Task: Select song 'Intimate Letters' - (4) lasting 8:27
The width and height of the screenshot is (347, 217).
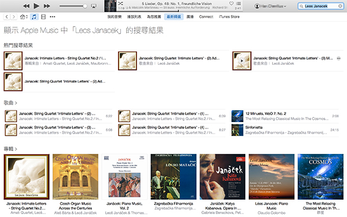Action: pyautogui.click(x=172, y=130)
